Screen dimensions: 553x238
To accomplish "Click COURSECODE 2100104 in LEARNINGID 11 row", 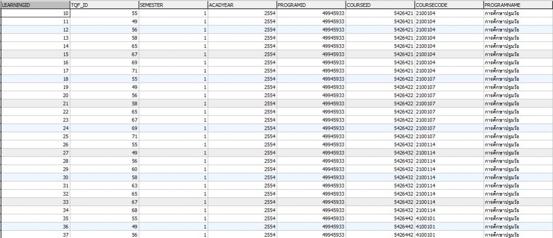I will coord(449,22).
